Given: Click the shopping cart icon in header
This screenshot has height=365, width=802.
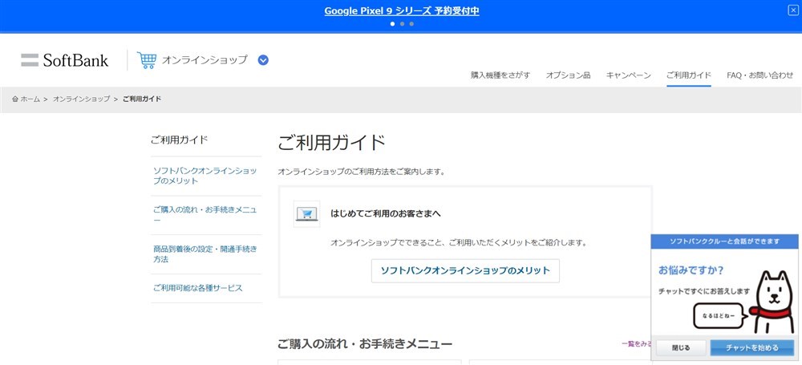Looking at the screenshot, I should pyautogui.click(x=147, y=60).
